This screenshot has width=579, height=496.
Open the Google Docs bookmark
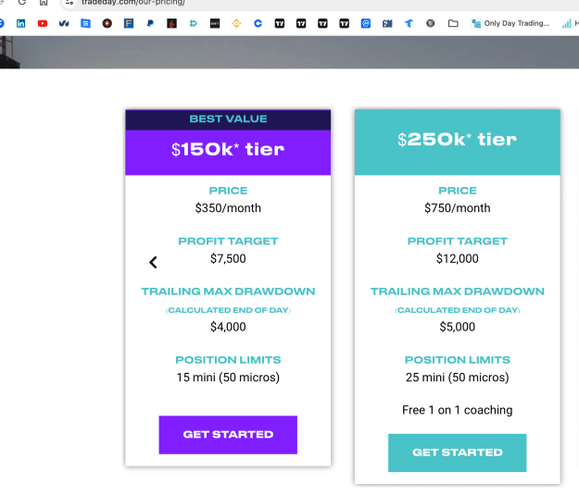pyautogui.click(x=85, y=24)
